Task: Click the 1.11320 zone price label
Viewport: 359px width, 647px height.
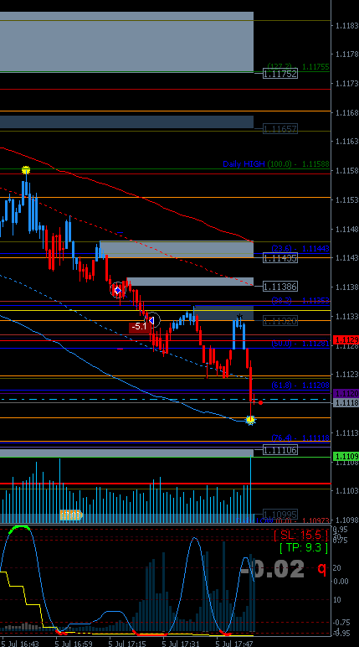Action: click(280, 321)
